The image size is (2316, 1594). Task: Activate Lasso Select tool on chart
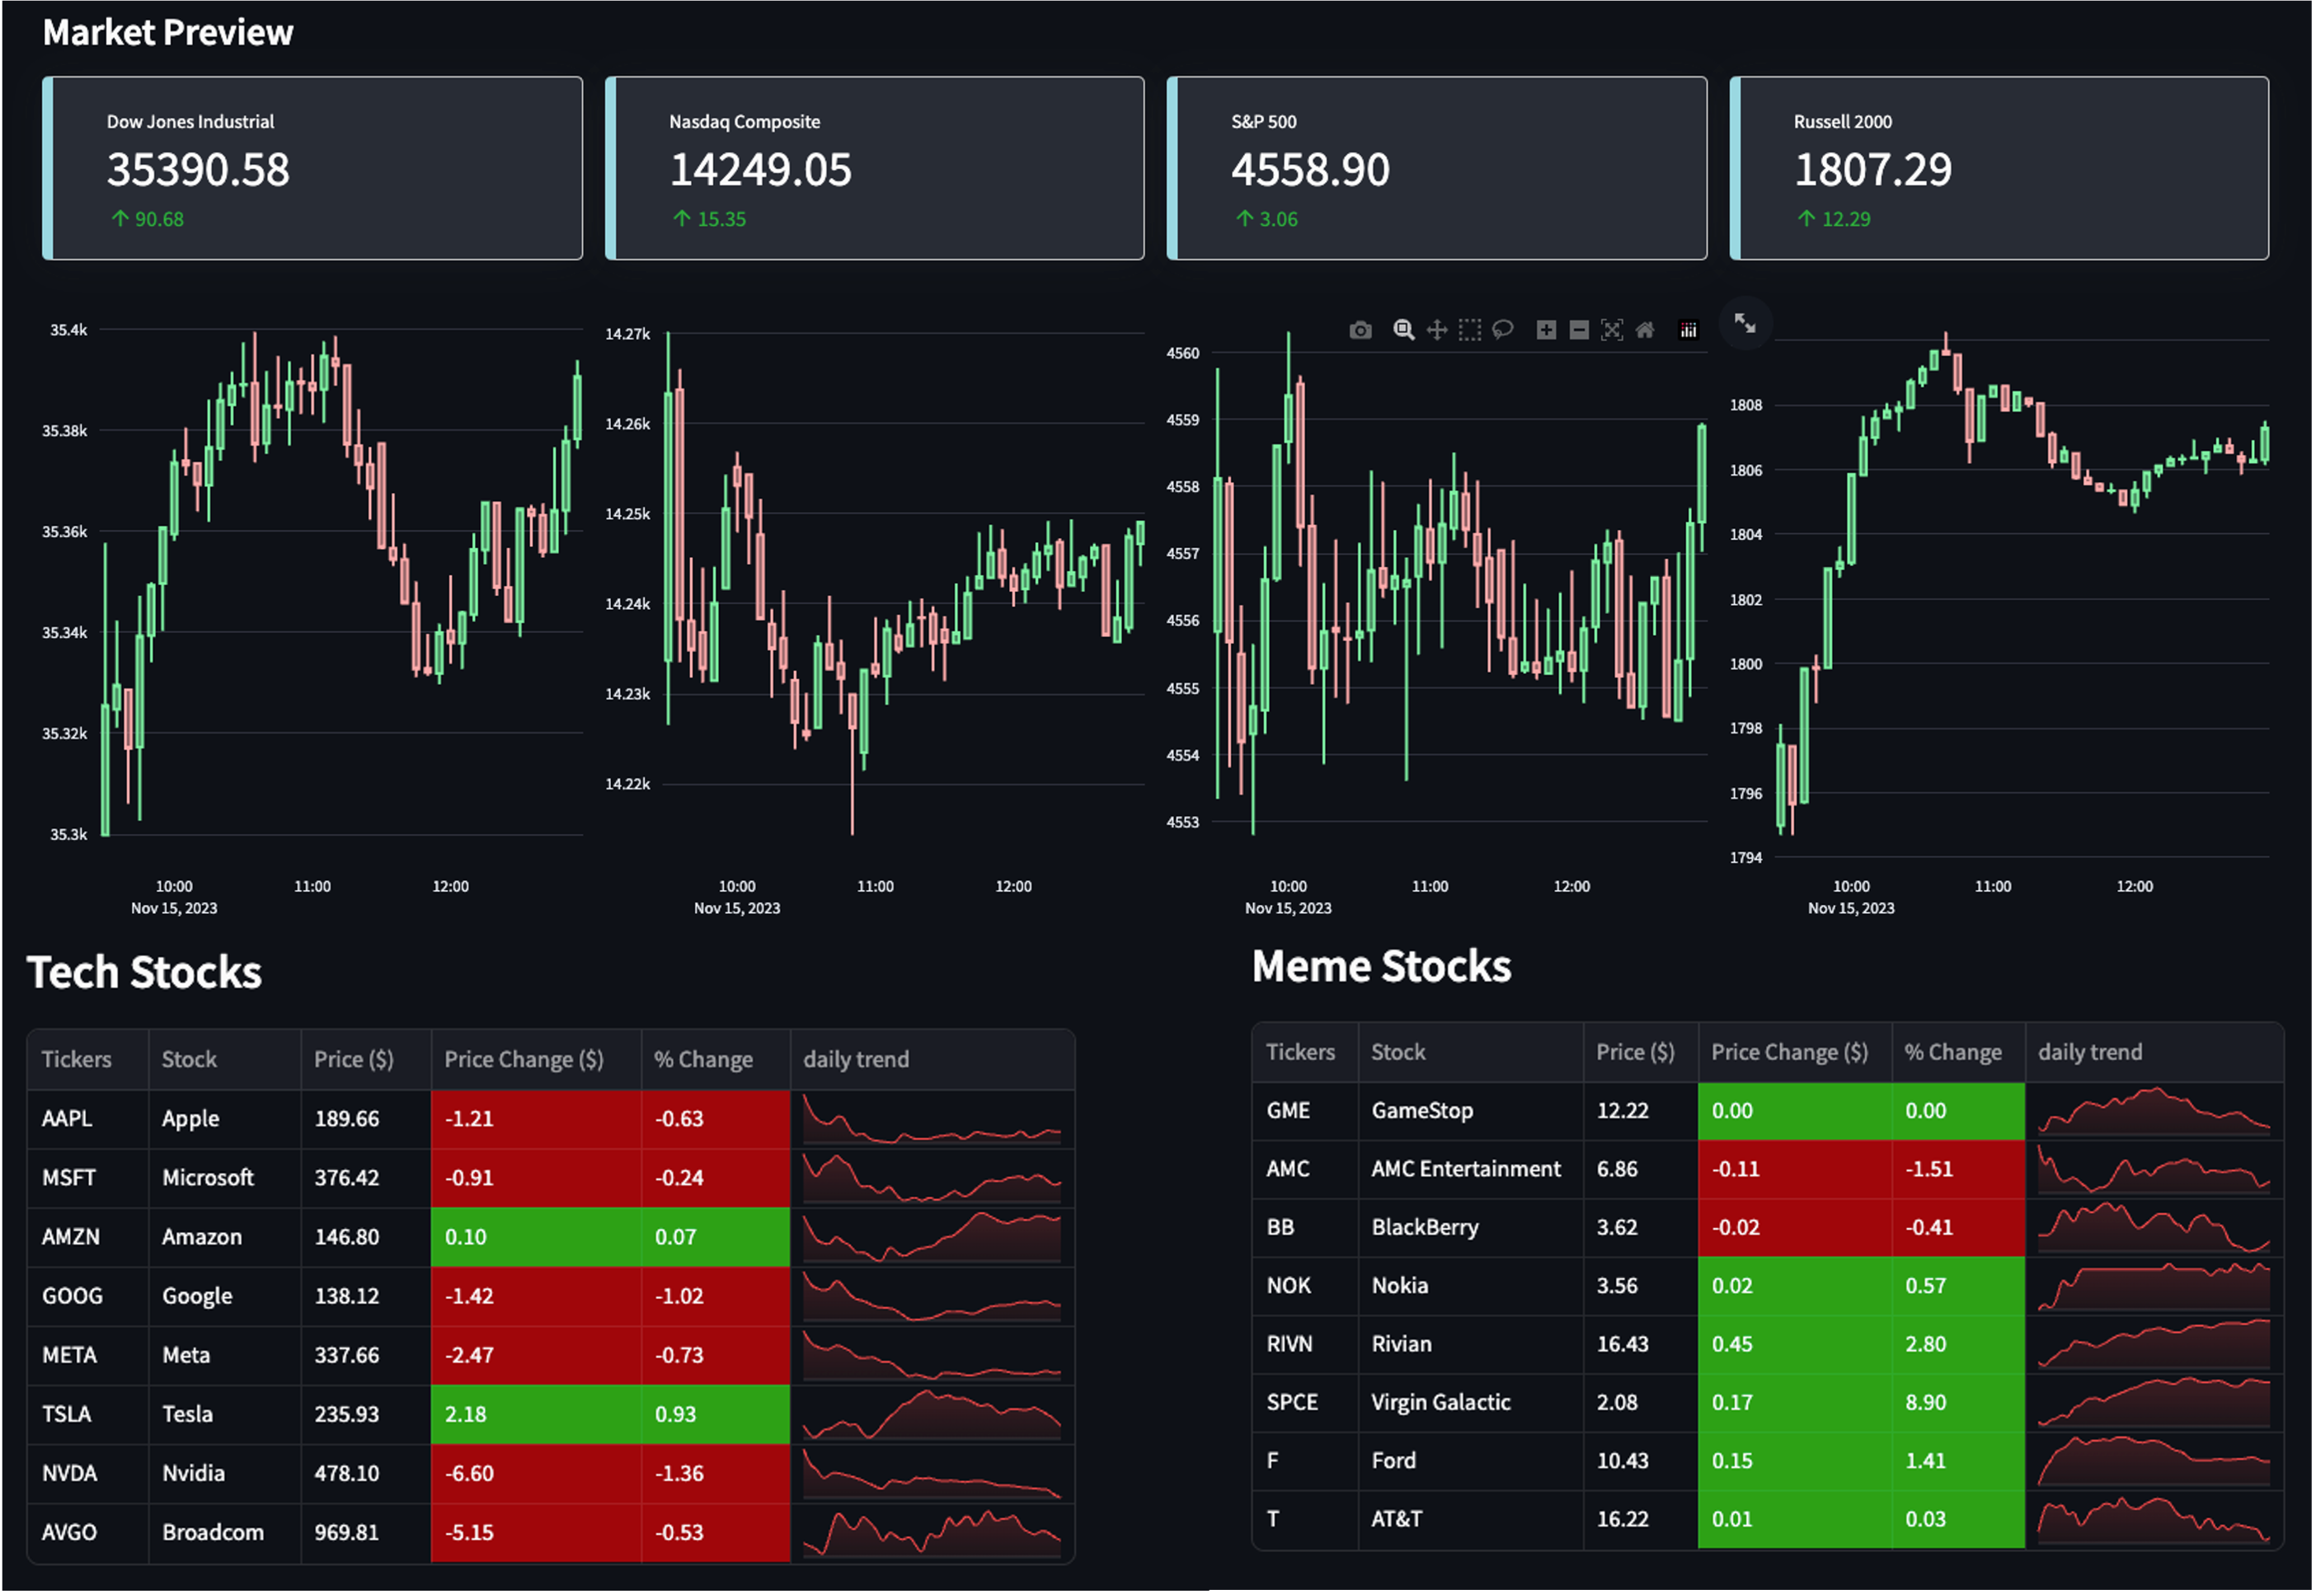click(1503, 331)
